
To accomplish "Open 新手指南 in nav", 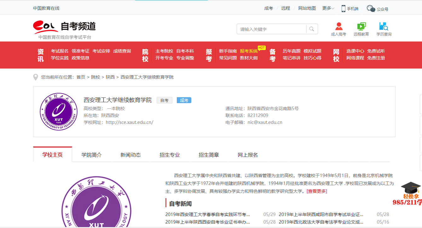I will [x=228, y=51].
